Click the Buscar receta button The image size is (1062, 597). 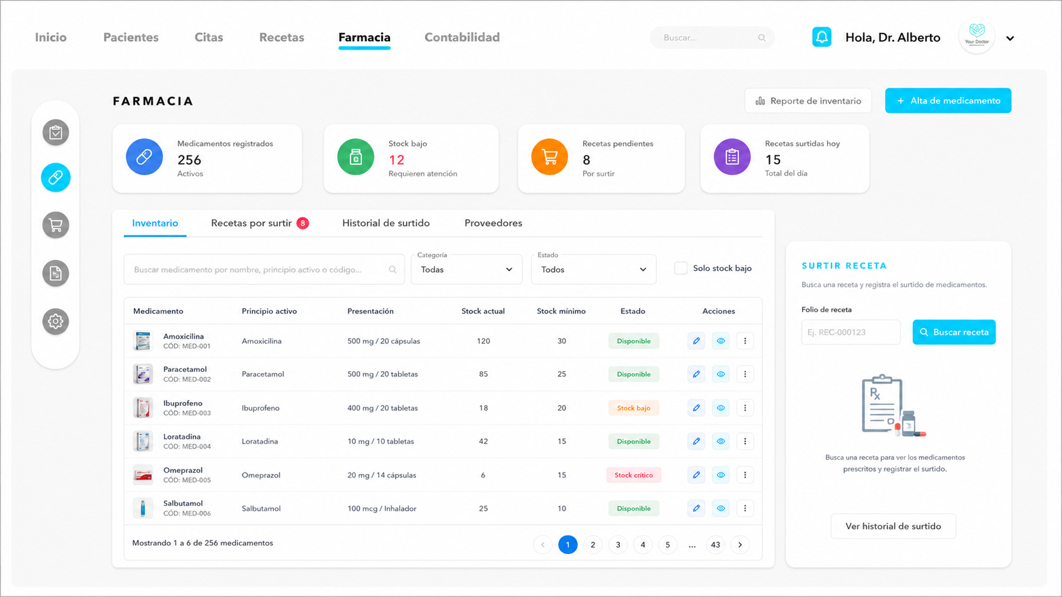pyautogui.click(x=954, y=332)
